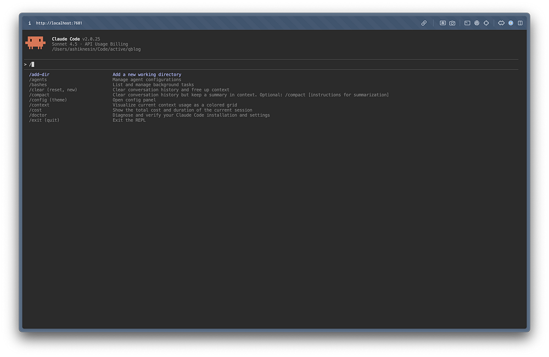
Task: Click "Open config panel" description
Action: tap(134, 100)
